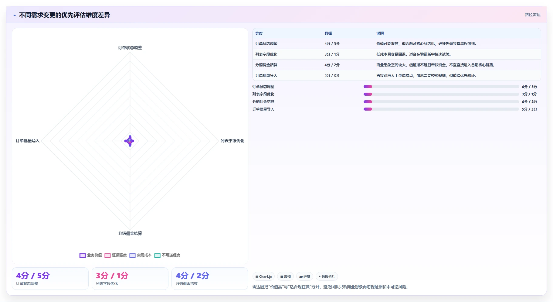Click radar axis label 订单批量导入
Screen dimensions: 553x302
point(28,141)
